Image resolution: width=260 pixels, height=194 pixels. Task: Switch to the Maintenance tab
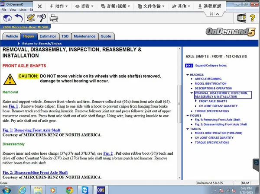coord(84,36)
